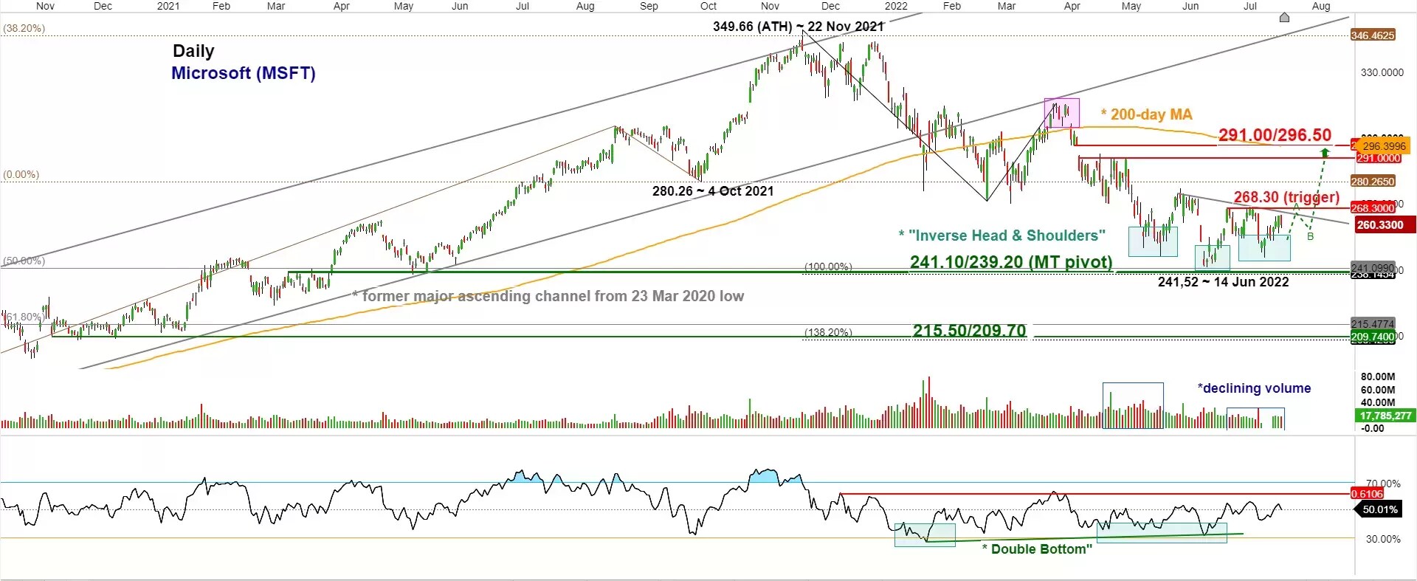Click the 40.00M volume axis value

tap(1378, 403)
